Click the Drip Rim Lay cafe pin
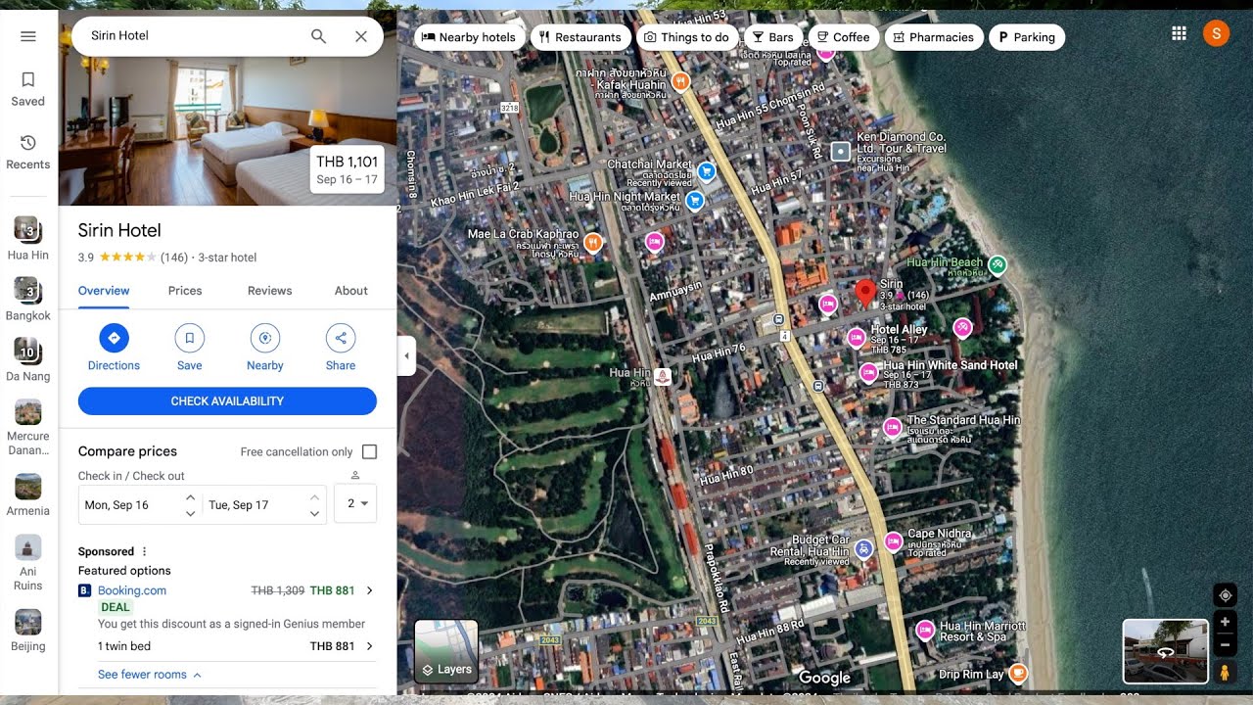 1019,673
